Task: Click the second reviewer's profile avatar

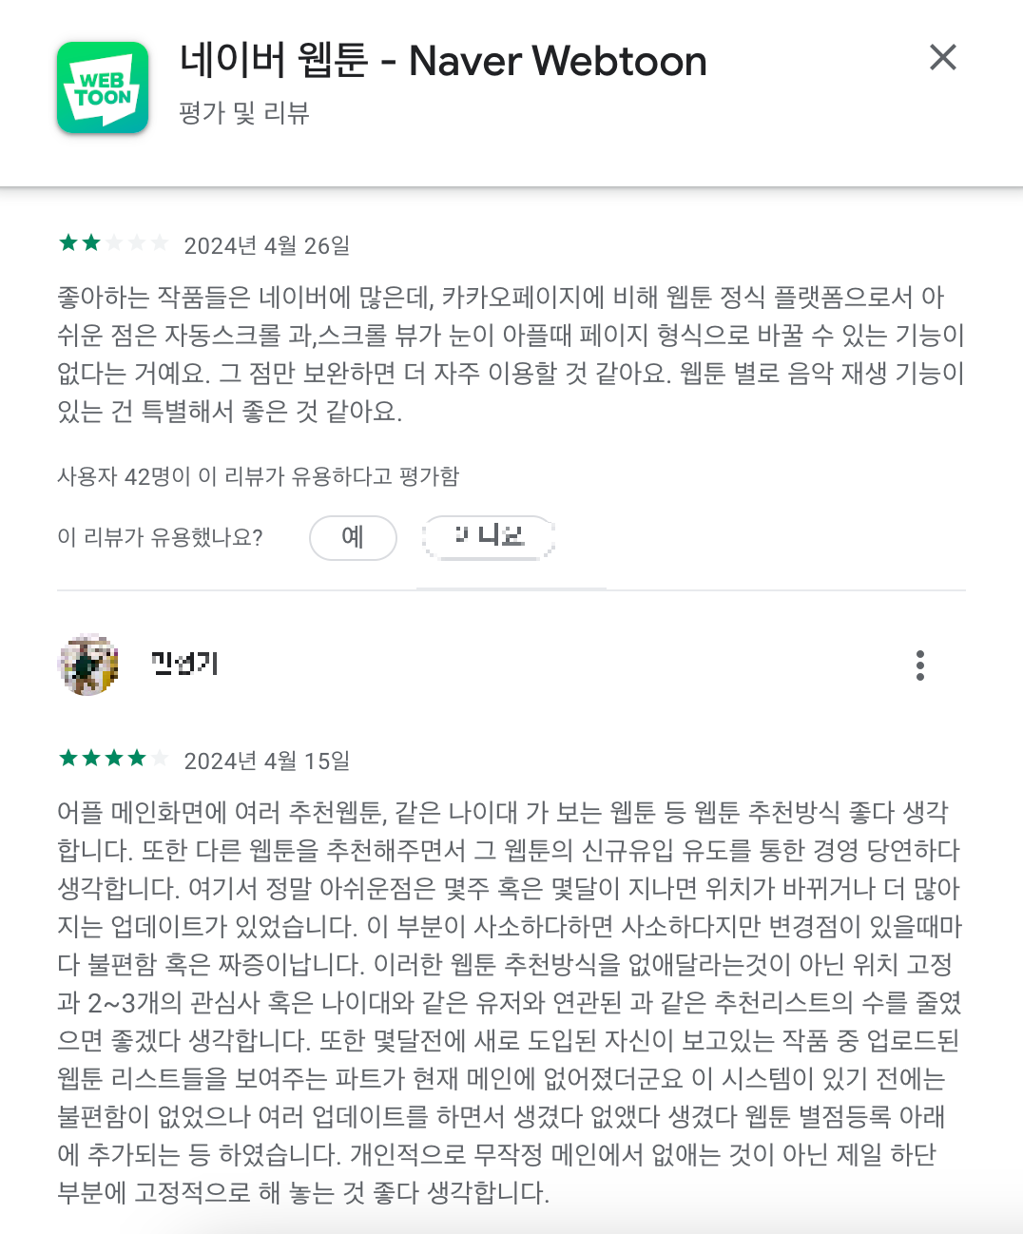Action: click(87, 665)
